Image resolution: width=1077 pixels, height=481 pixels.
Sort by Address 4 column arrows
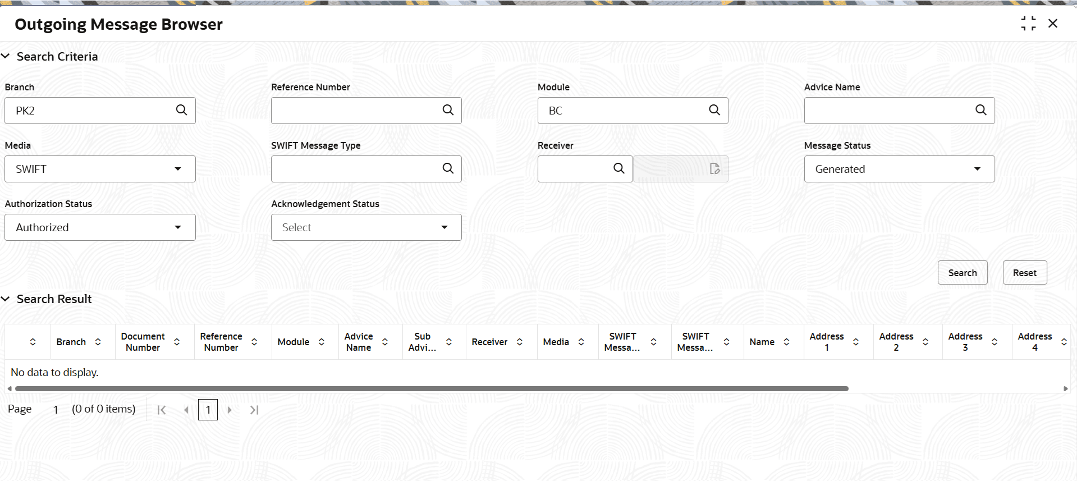1064,342
